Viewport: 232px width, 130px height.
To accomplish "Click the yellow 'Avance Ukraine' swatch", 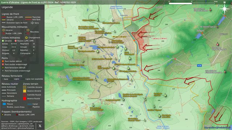I will click(x=25, y=91).
